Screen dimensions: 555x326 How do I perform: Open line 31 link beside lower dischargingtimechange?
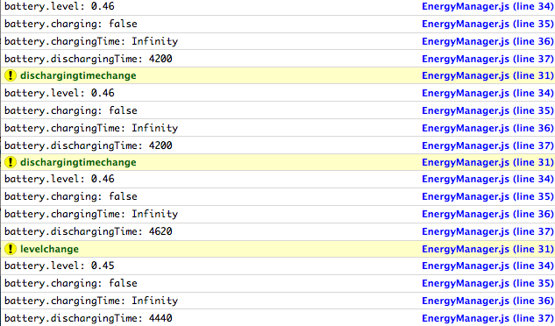(x=487, y=162)
